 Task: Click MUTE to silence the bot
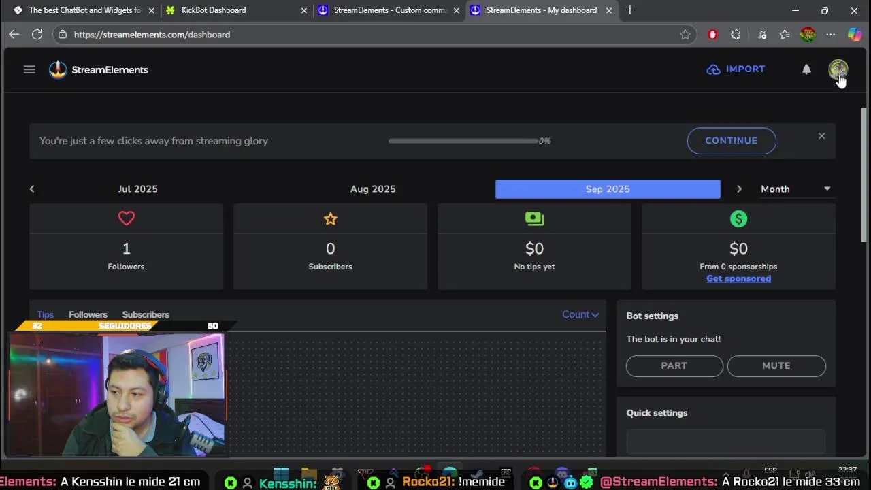pyautogui.click(x=776, y=365)
